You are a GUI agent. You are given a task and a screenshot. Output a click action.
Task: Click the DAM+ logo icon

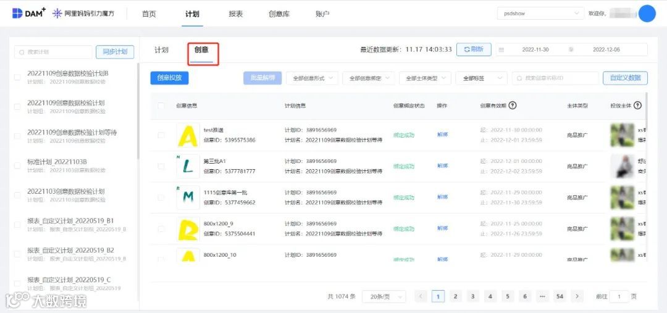pyautogui.click(x=17, y=13)
